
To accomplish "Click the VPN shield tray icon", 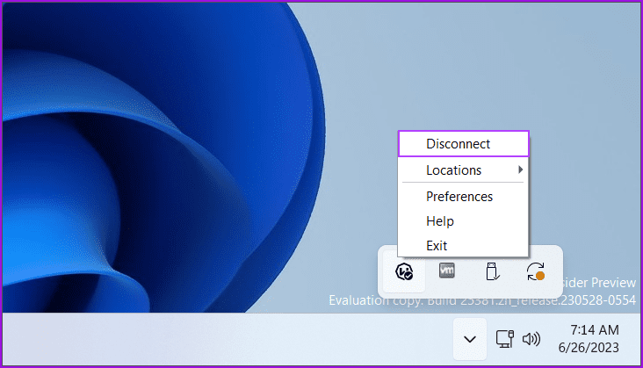I will [404, 271].
